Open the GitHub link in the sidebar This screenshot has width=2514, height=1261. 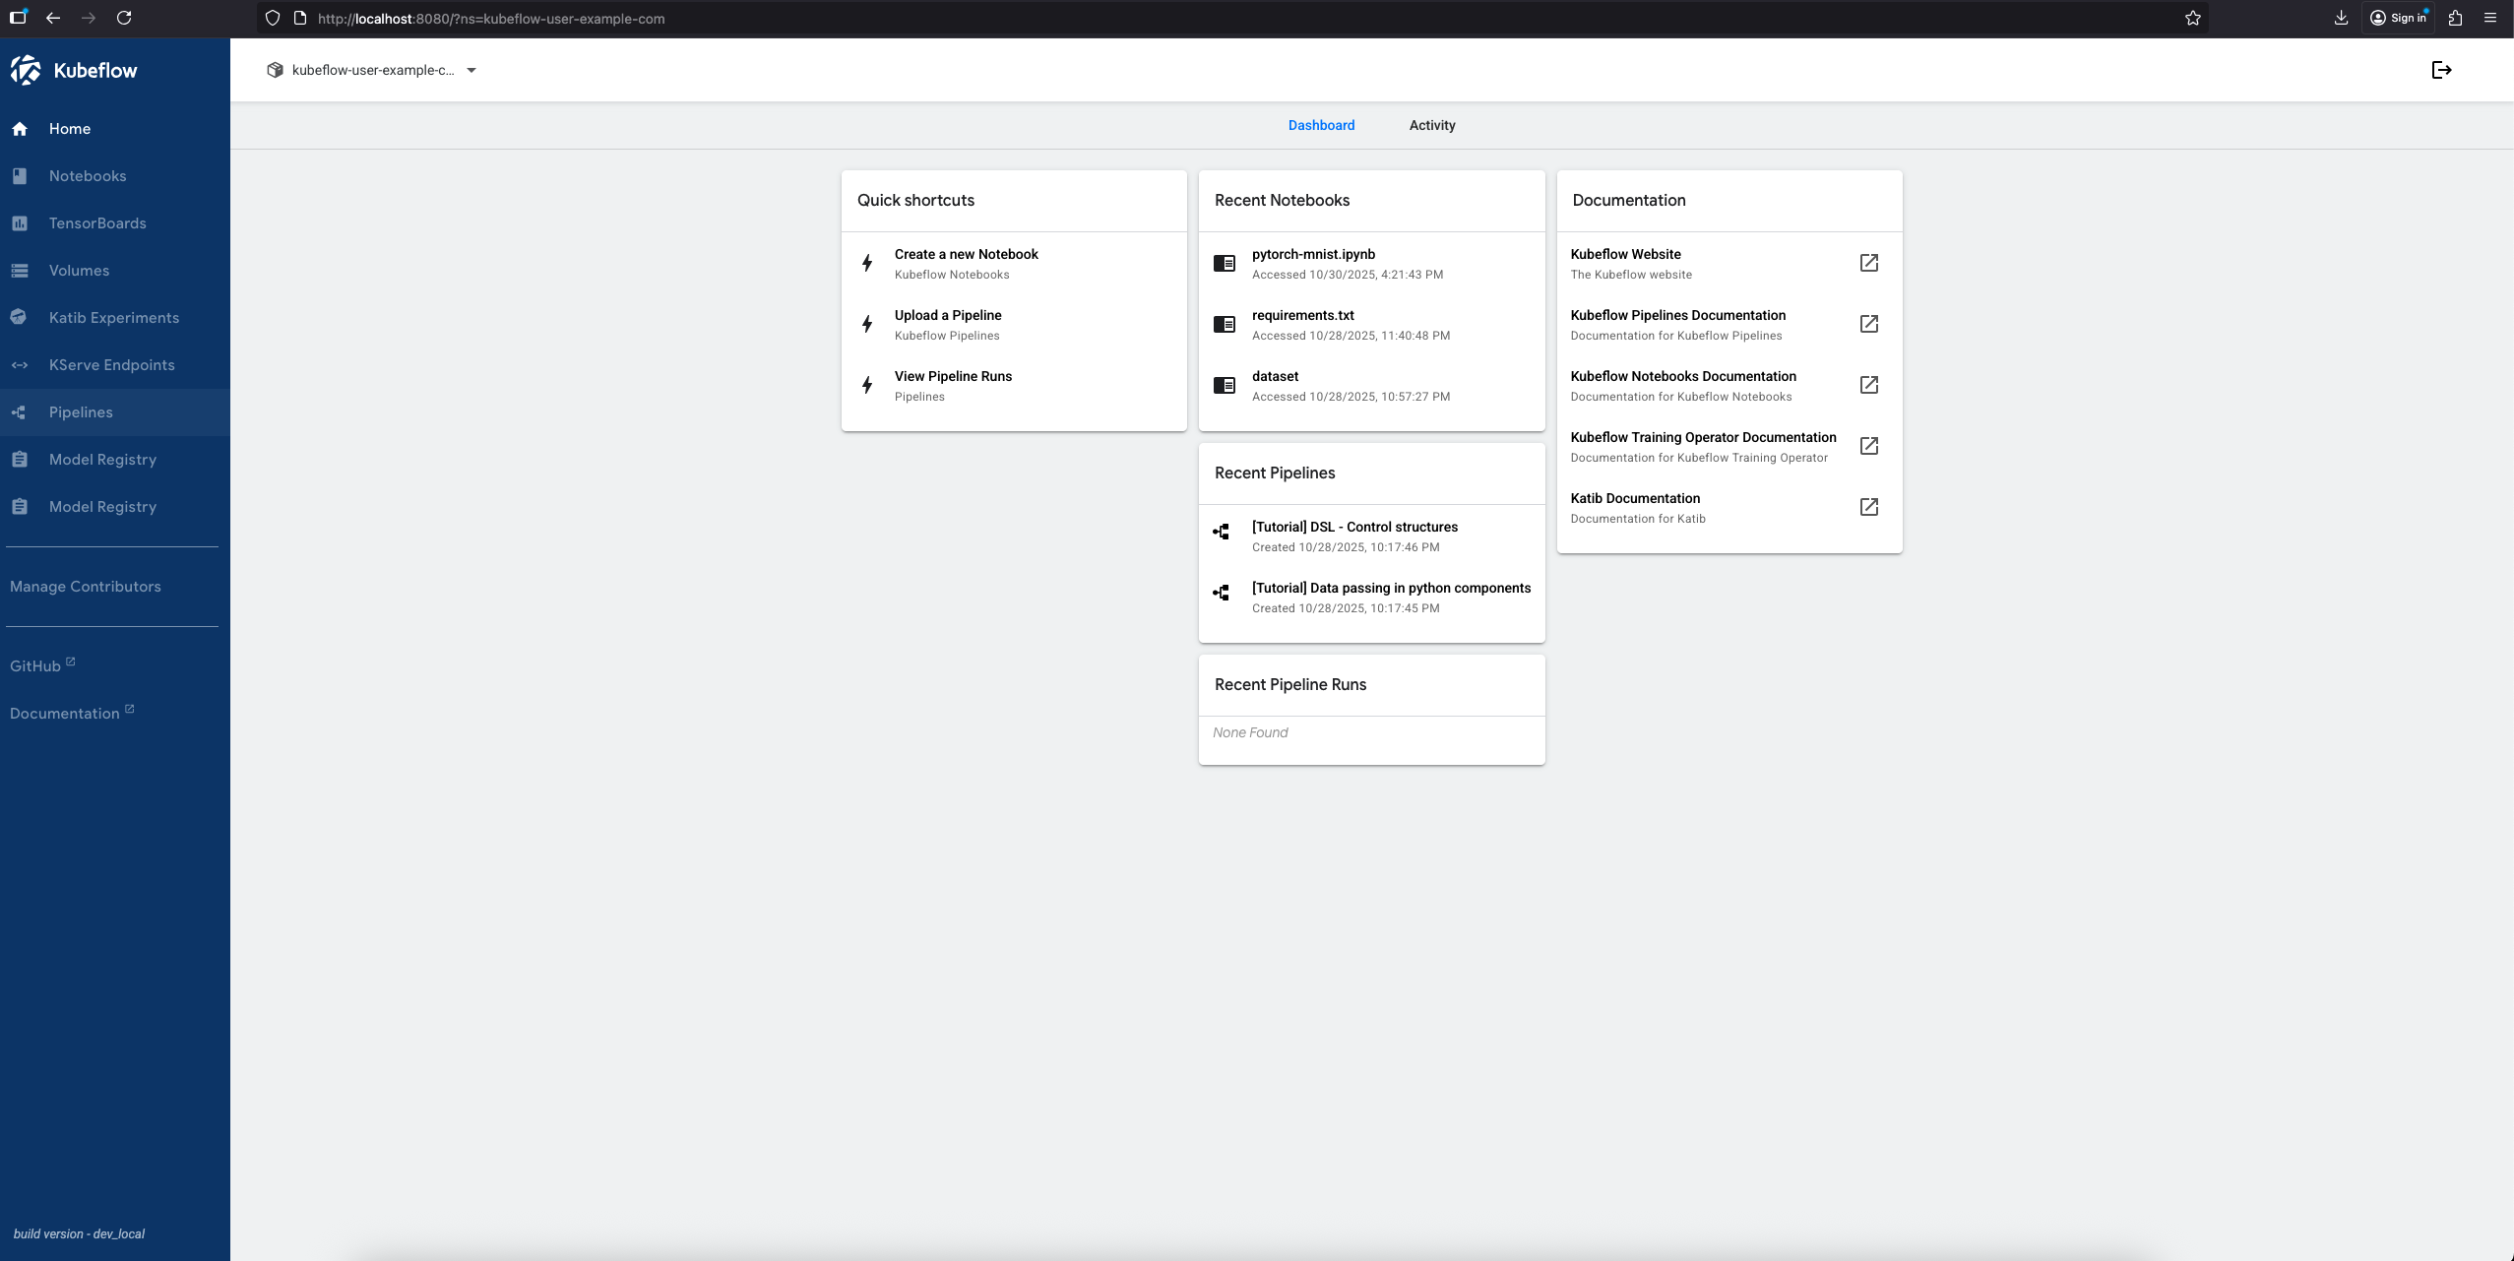click(35, 665)
